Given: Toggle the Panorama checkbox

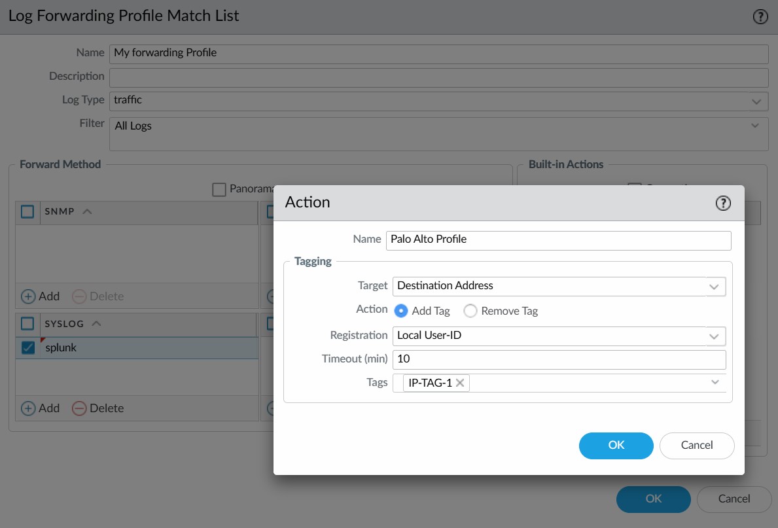Looking at the screenshot, I should click(219, 189).
